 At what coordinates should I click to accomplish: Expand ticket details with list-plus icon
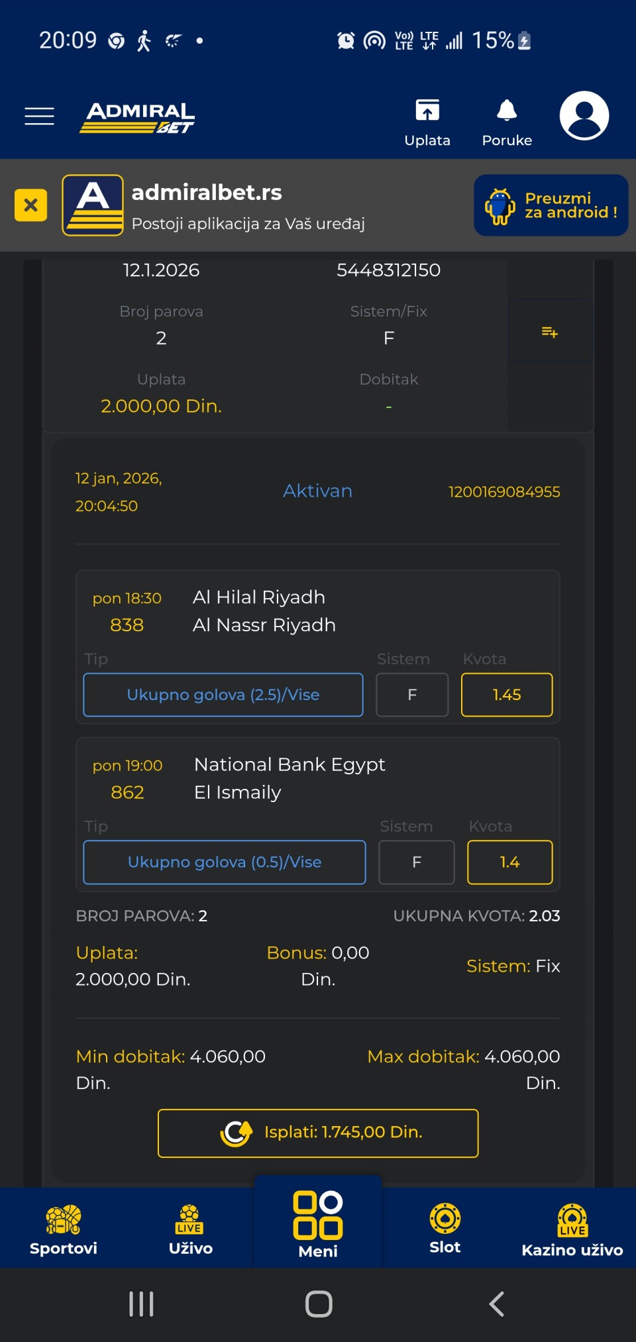[x=550, y=331]
